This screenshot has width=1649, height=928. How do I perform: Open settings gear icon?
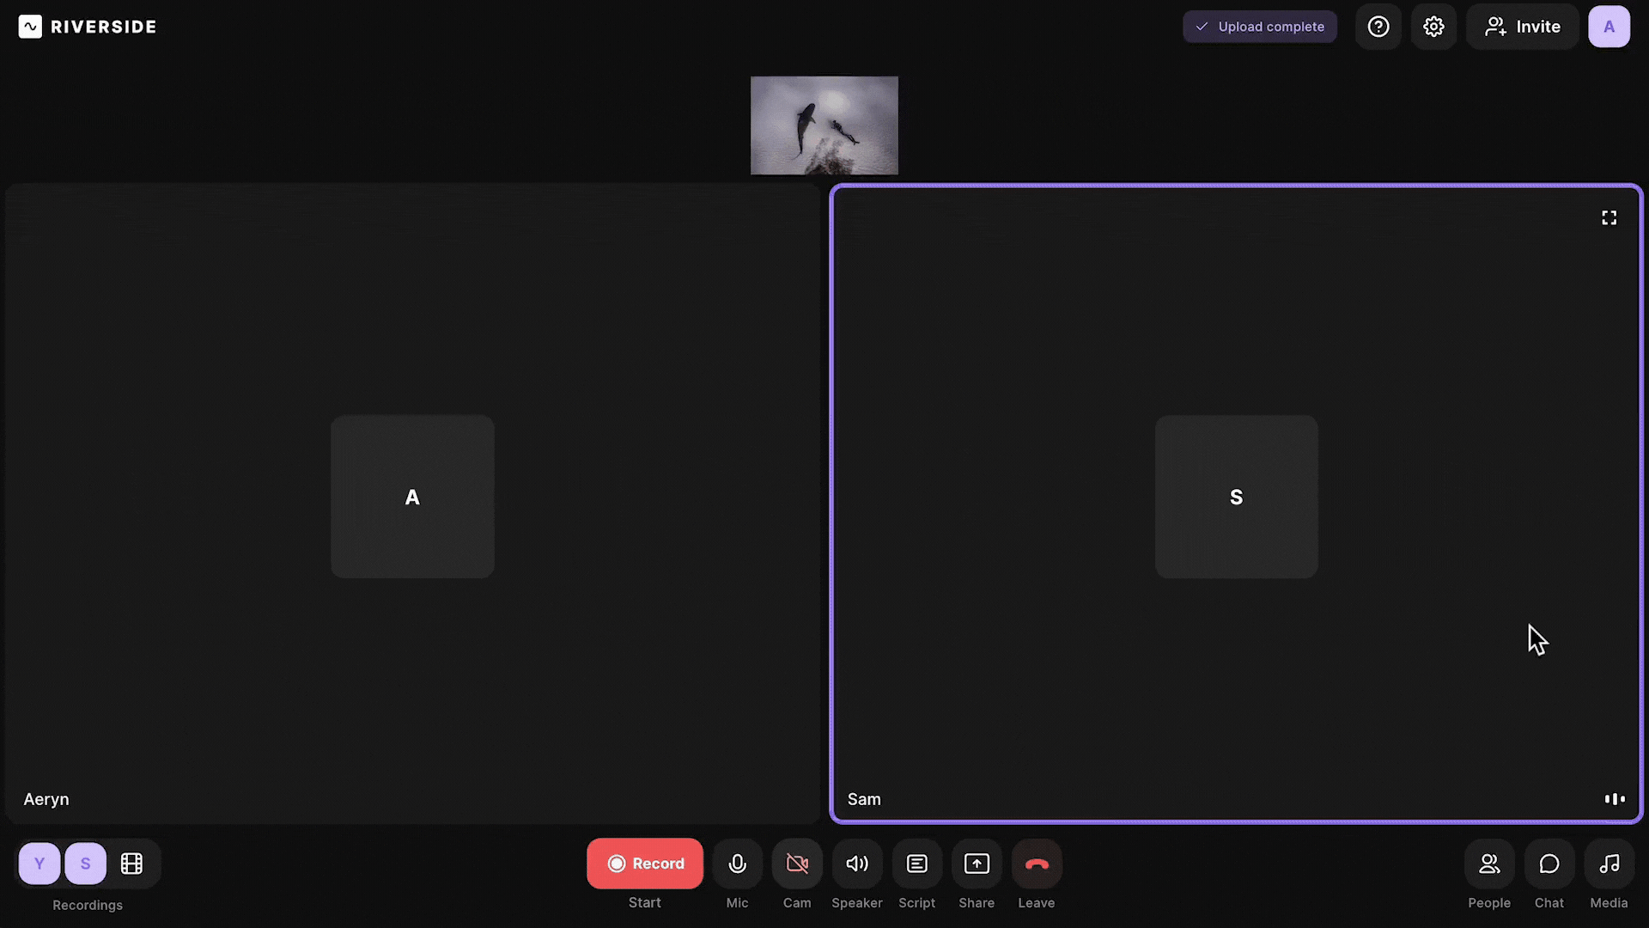pyautogui.click(x=1433, y=27)
